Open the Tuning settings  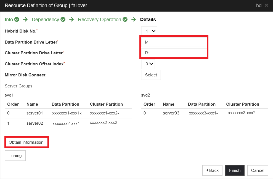pyautogui.click(x=15, y=155)
